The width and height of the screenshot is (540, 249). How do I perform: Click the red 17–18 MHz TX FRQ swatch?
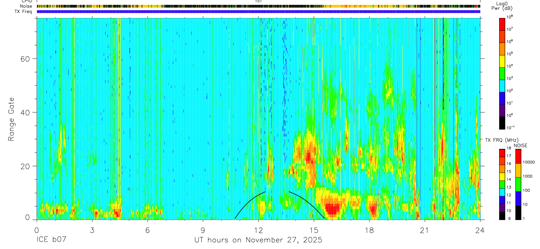[x=502, y=153]
